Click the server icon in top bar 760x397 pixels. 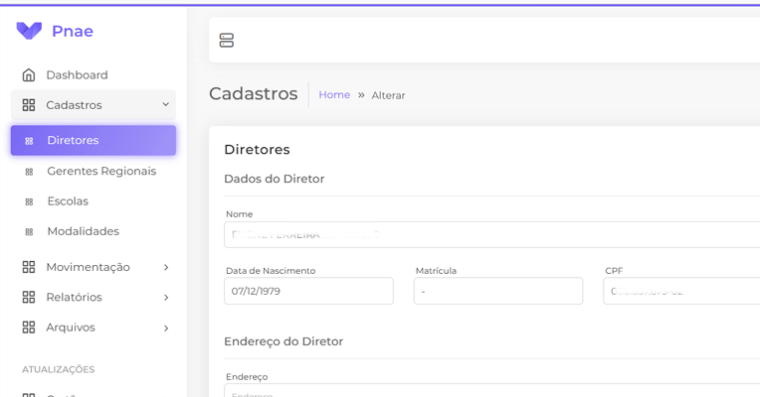point(227,41)
